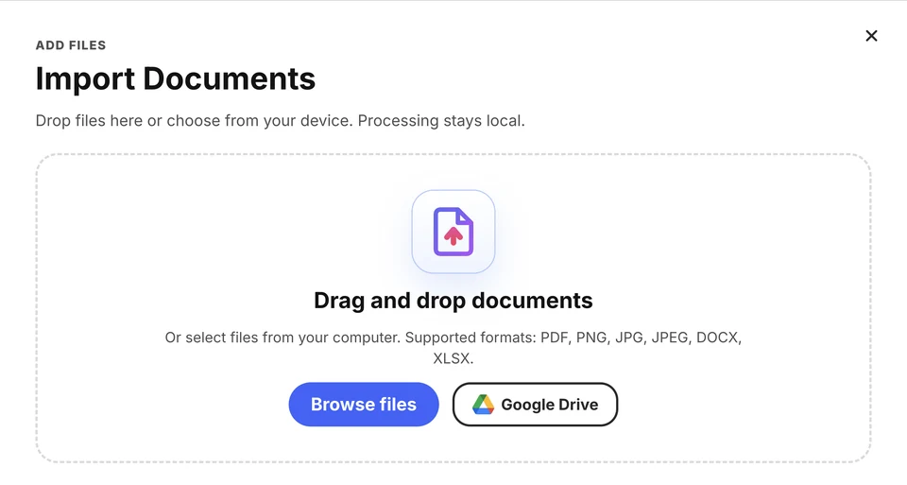
Task: Click the ADD FILES label
Action: coord(71,45)
